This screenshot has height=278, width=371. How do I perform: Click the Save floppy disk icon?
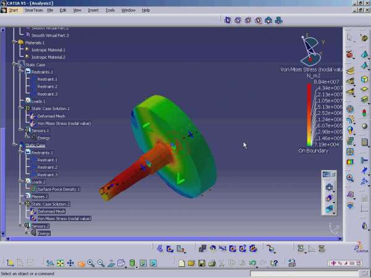tap(202, 263)
